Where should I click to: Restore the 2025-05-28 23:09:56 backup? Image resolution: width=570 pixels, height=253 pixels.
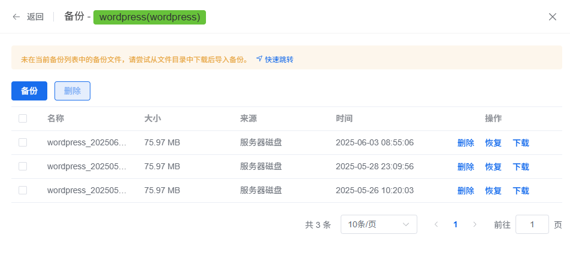pyautogui.click(x=493, y=167)
